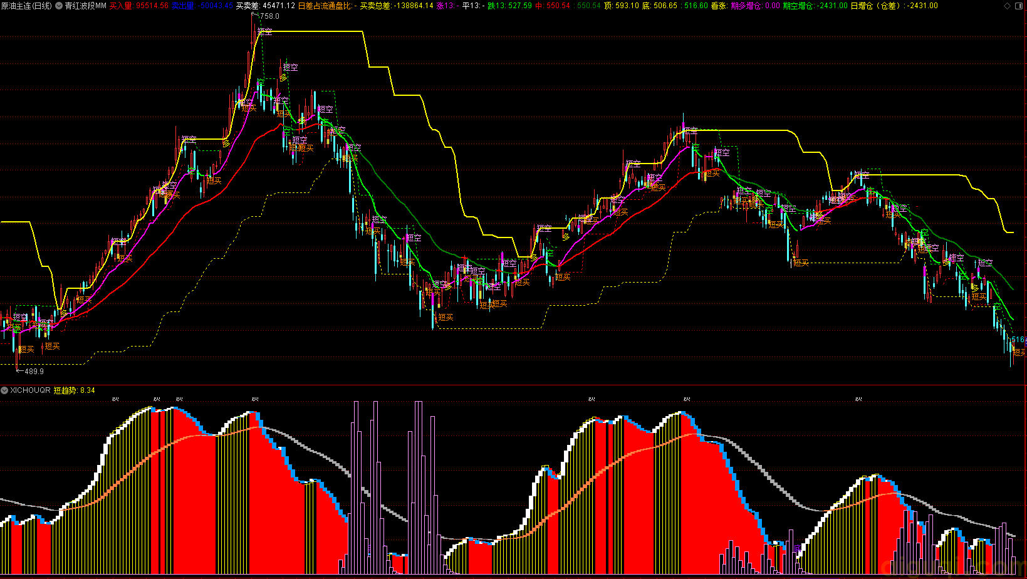Click the 顶: 593.10 value
The height and width of the screenshot is (579, 1027).
[622, 6]
